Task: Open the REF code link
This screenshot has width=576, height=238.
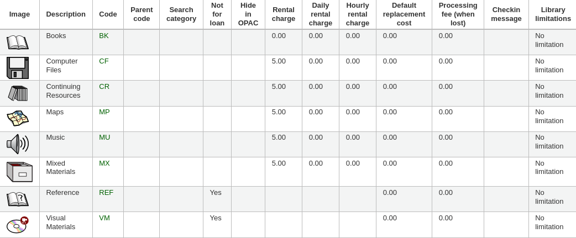Action: [x=106, y=193]
